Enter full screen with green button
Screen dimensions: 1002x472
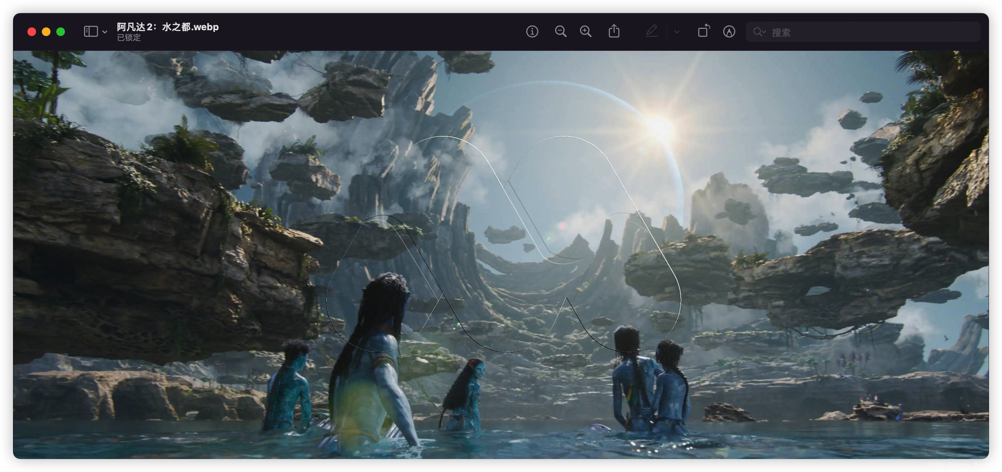61,32
